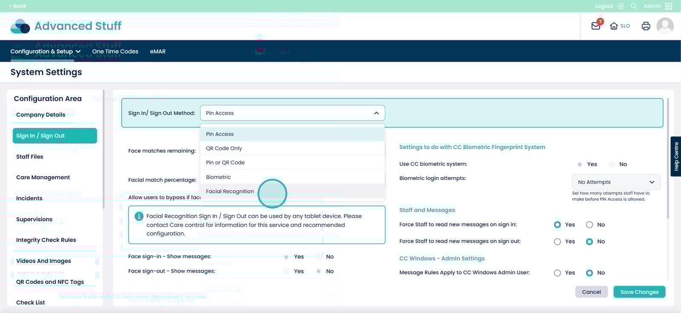This screenshot has width=681, height=313.
Task: Open the One Time Codes tab
Action: (115, 51)
